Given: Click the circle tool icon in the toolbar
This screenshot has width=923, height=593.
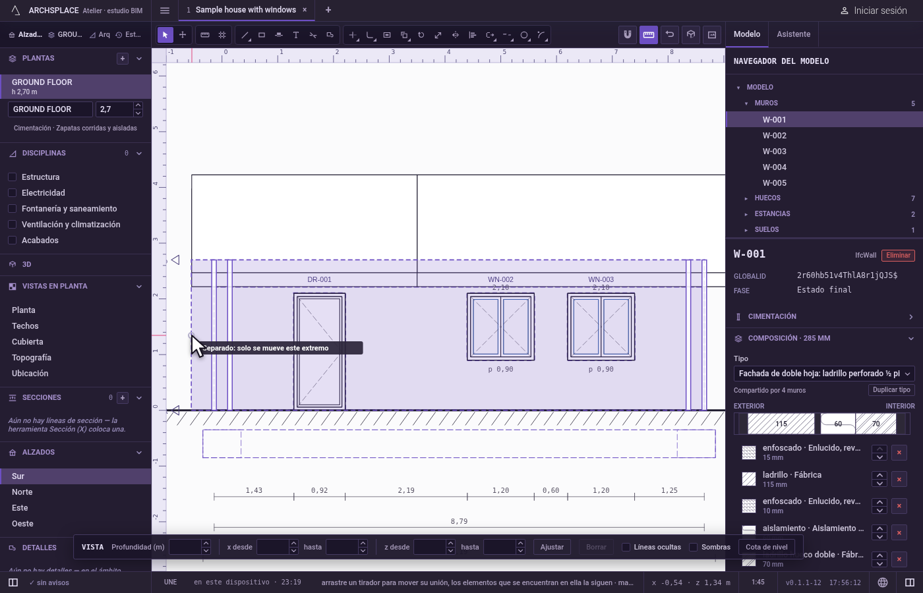Looking at the screenshot, I should (524, 35).
